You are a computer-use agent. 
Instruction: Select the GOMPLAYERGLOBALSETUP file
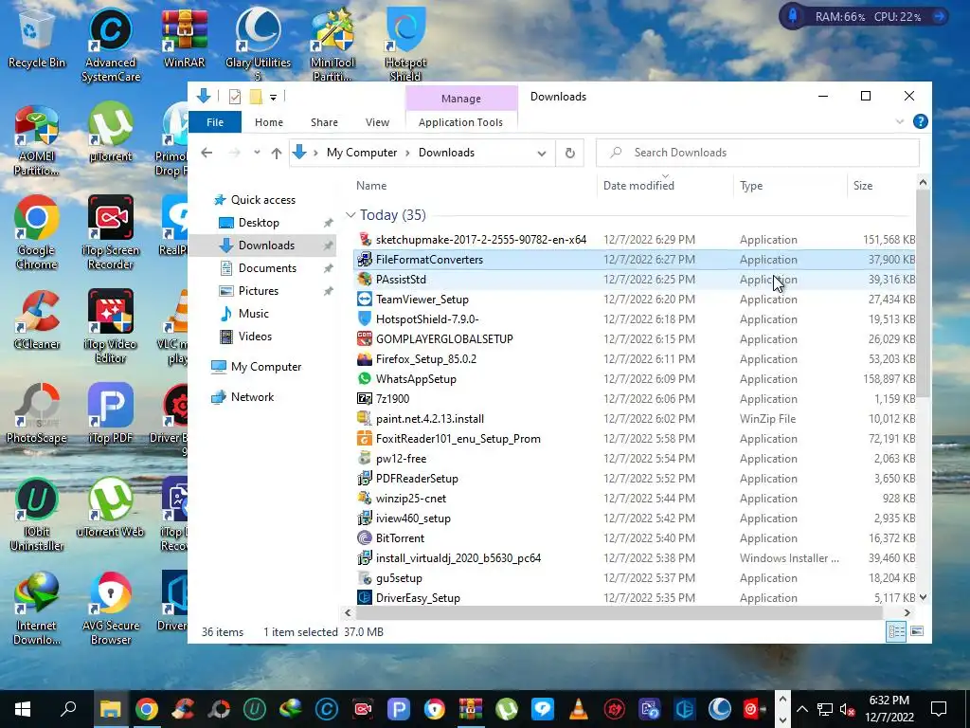coord(636,339)
